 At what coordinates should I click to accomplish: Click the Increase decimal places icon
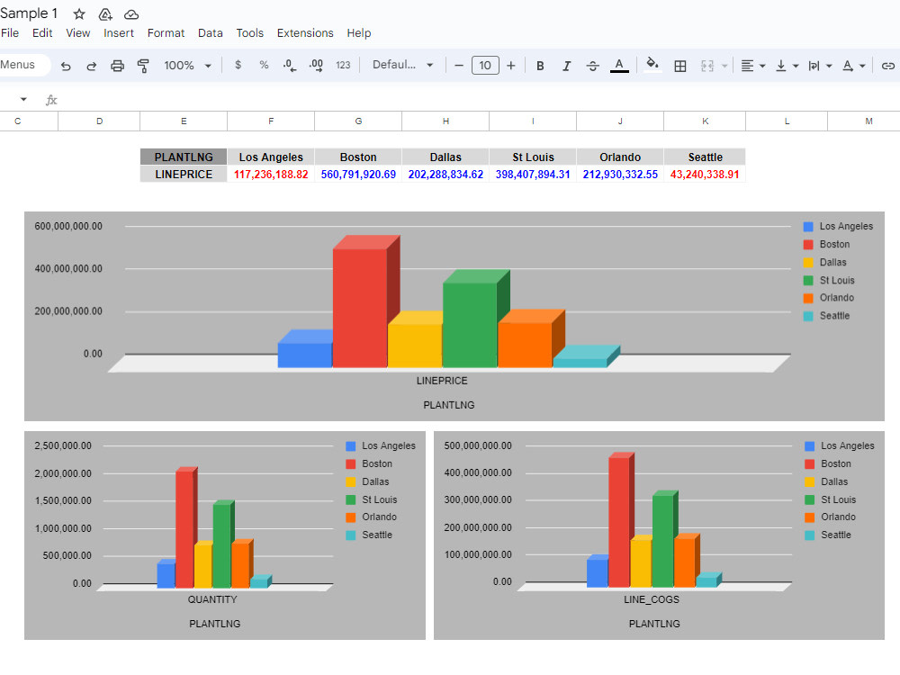pos(315,65)
